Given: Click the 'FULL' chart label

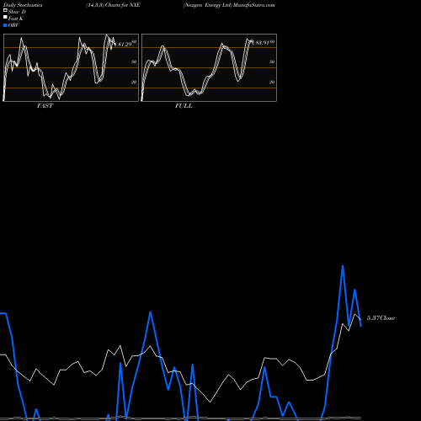Looking at the screenshot, I should [184, 105].
